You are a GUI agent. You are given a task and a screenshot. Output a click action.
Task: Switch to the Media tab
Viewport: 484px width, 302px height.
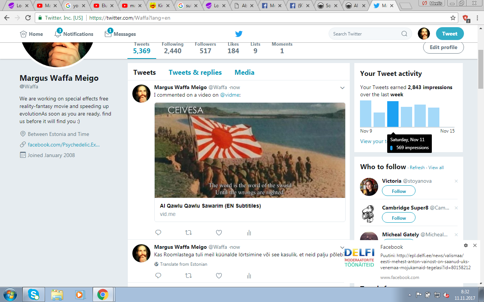[x=244, y=72]
